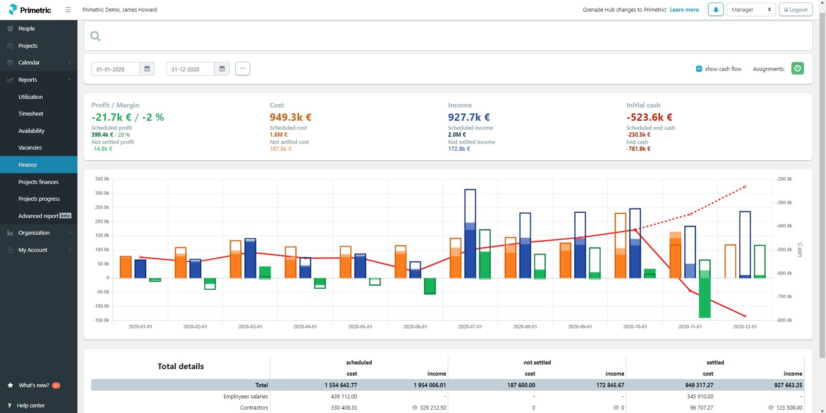Screen dimensions: 826x413
Task: Expand the Calendar submenu chevron
Action: click(70, 62)
